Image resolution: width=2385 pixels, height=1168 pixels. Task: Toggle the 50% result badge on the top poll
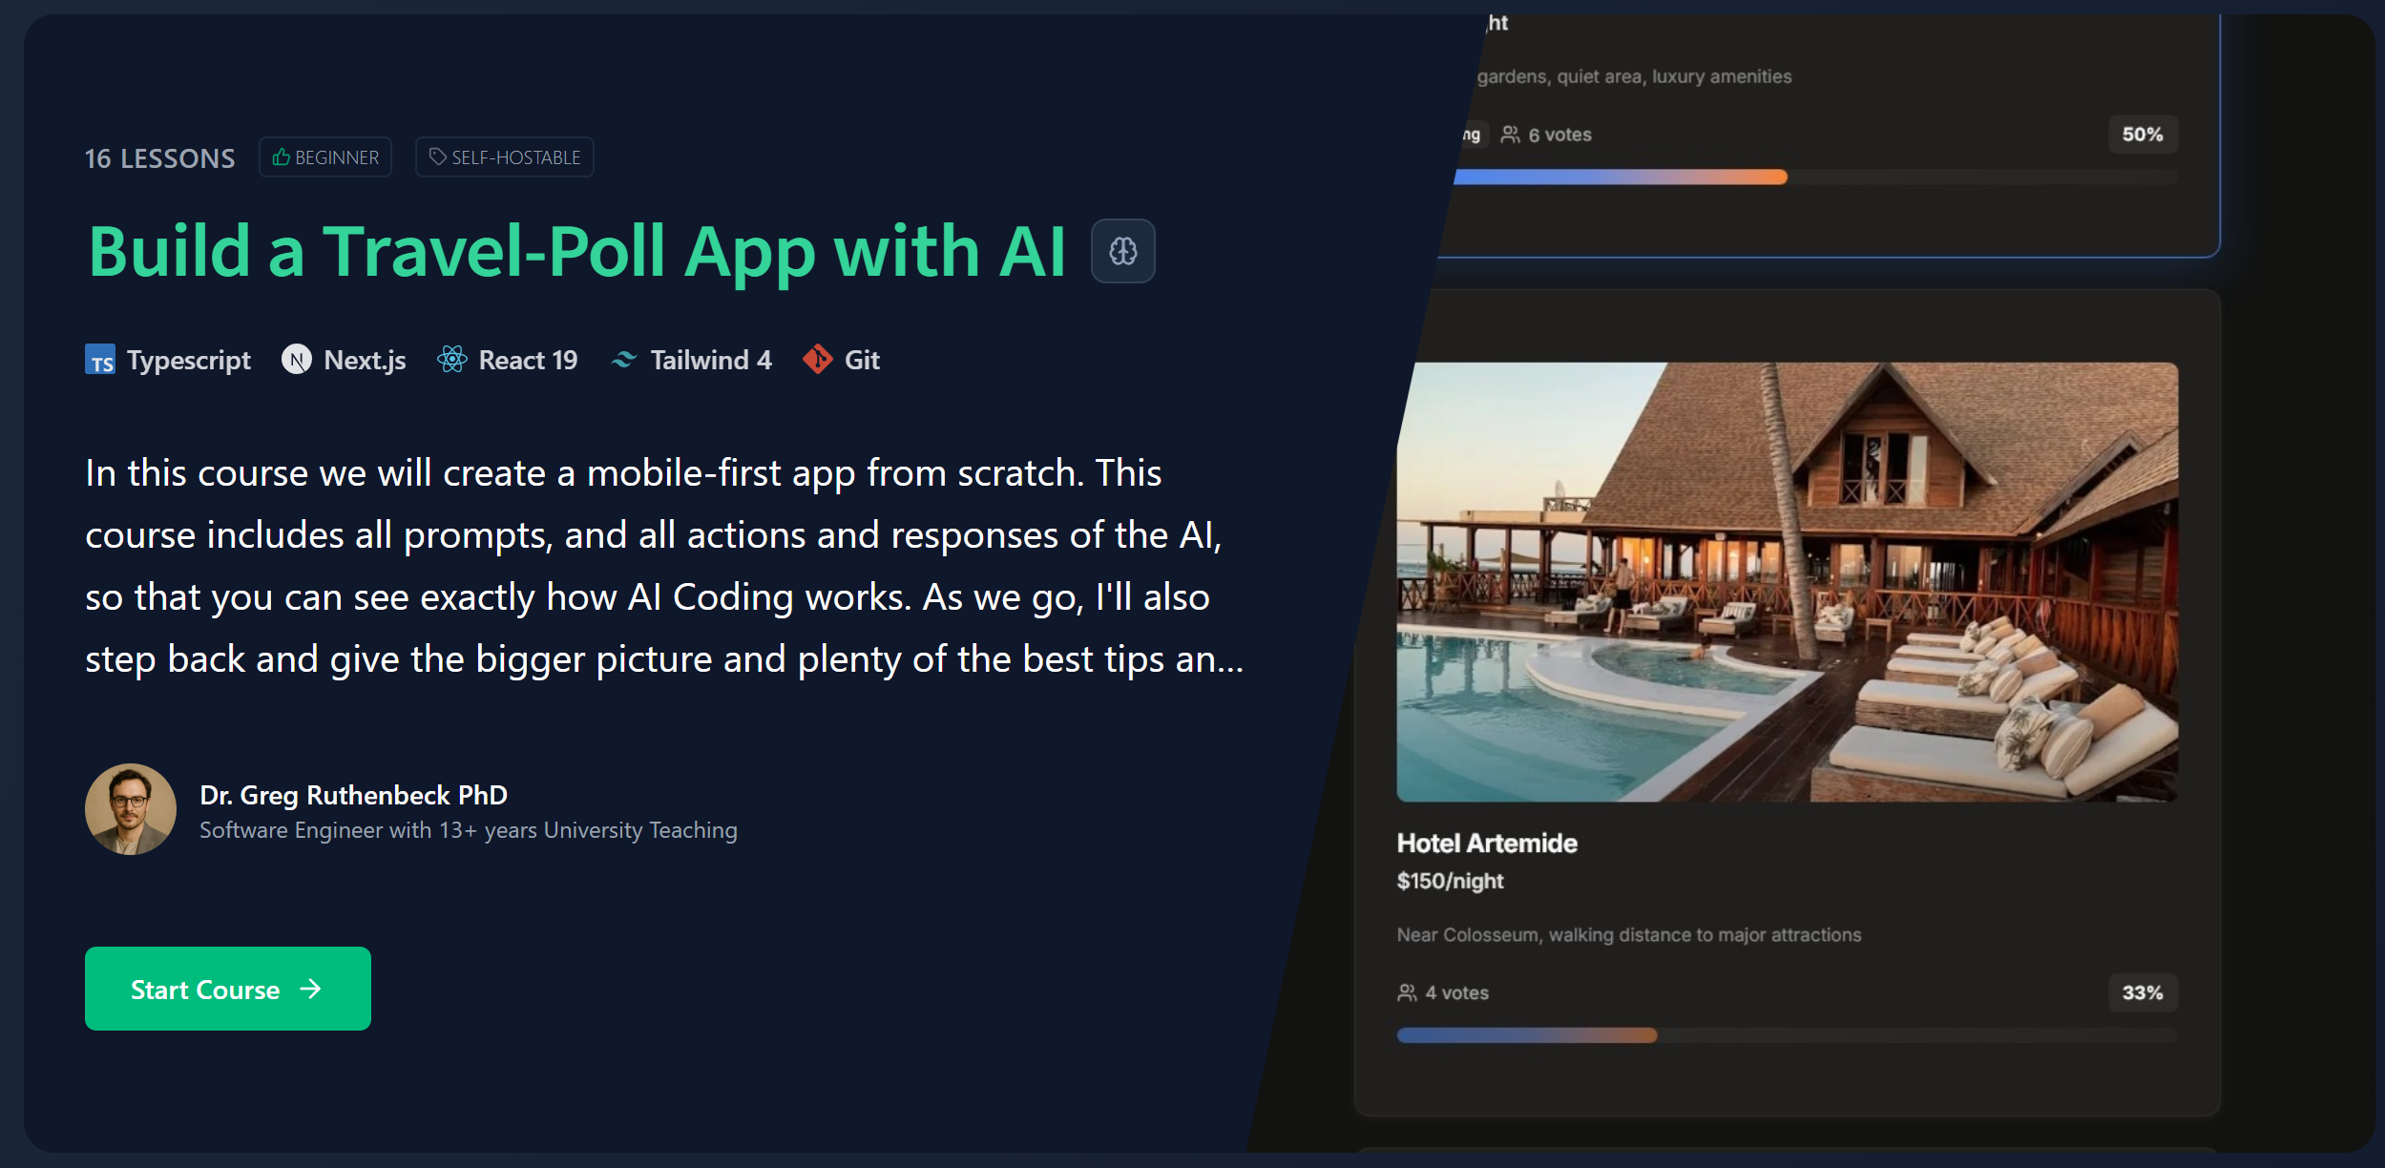(2142, 134)
